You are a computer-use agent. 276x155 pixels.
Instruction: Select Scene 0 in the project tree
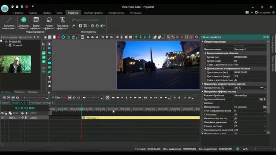[17, 45]
